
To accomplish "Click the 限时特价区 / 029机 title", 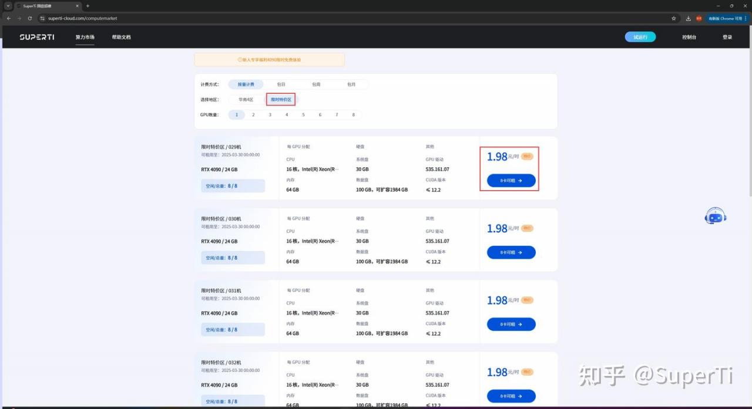I will (221, 147).
